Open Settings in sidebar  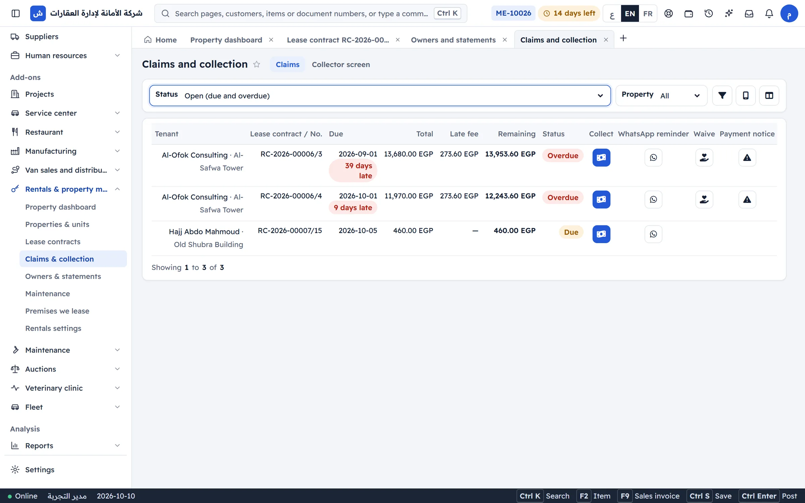(x=65, y=470)
